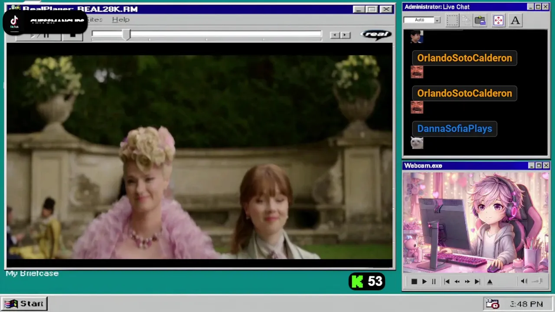Click the RealPlayer stop button
Image resolution: width=555 pixels, height=312 pixels.
point(72,36)
